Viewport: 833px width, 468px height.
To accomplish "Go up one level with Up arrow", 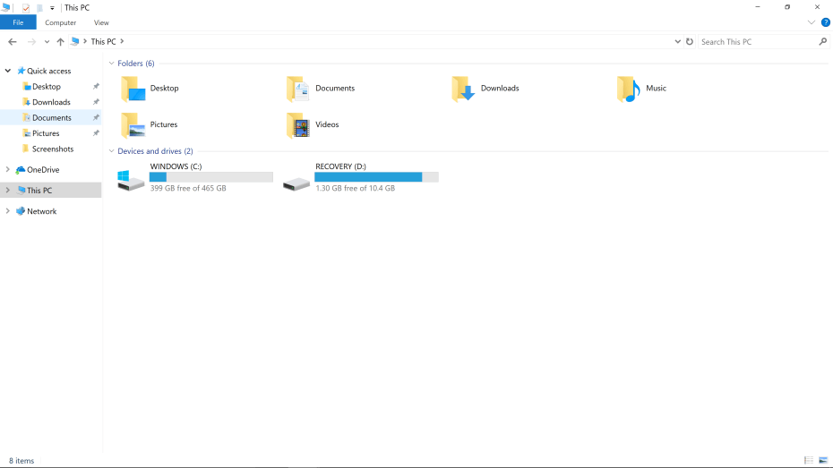I will point(61,42).
